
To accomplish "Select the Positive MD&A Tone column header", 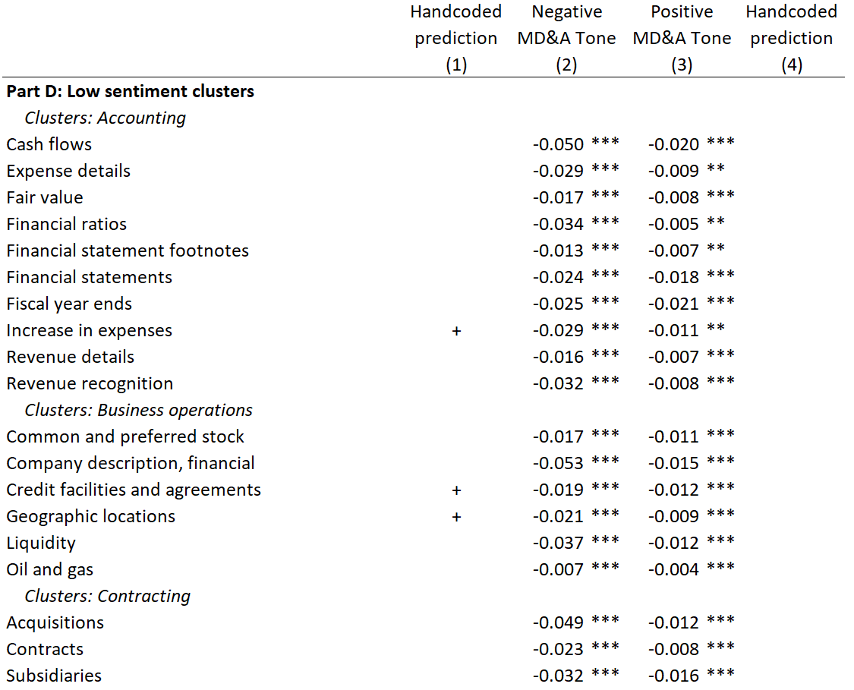I will [682, 38].
